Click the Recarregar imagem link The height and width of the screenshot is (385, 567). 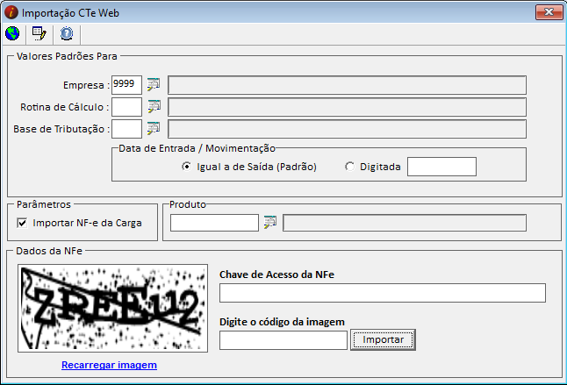(109, 365)
